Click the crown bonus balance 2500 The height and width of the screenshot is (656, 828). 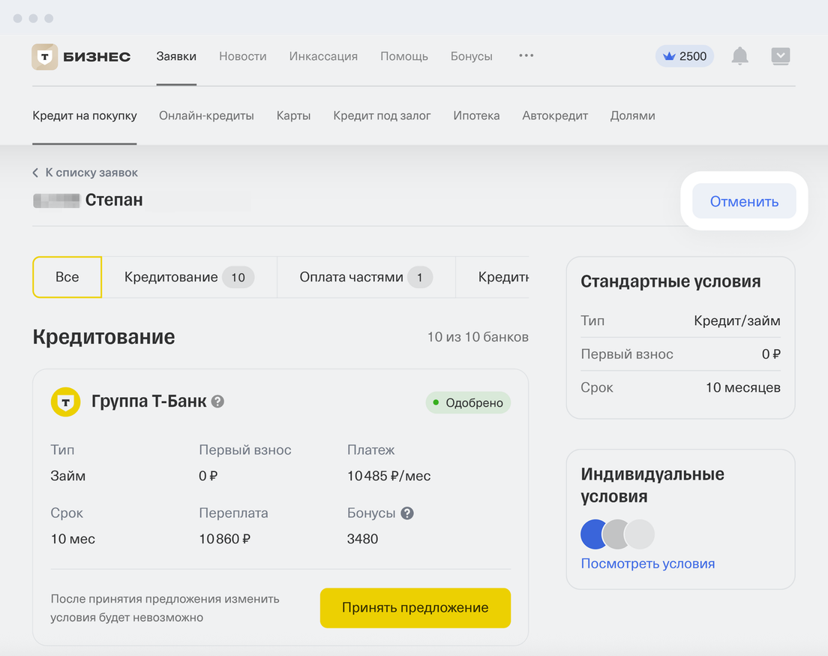(684, 56)
